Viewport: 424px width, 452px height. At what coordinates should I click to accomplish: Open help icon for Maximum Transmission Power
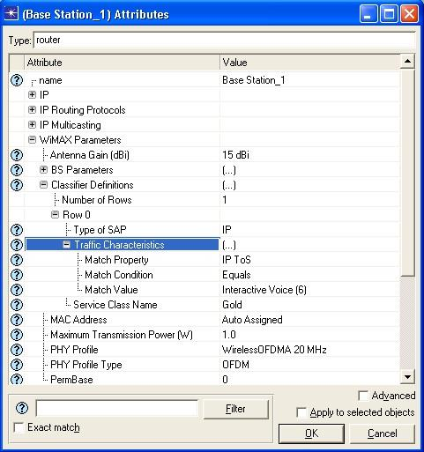pos(17,335)
